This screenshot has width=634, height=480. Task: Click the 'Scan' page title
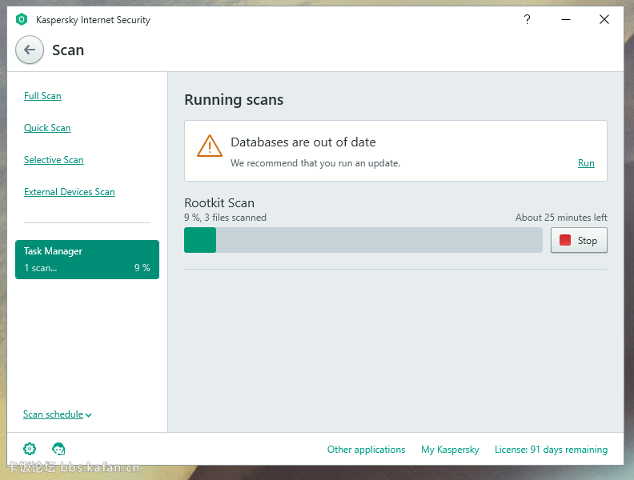pyautogui.click(x=68, y=50)
